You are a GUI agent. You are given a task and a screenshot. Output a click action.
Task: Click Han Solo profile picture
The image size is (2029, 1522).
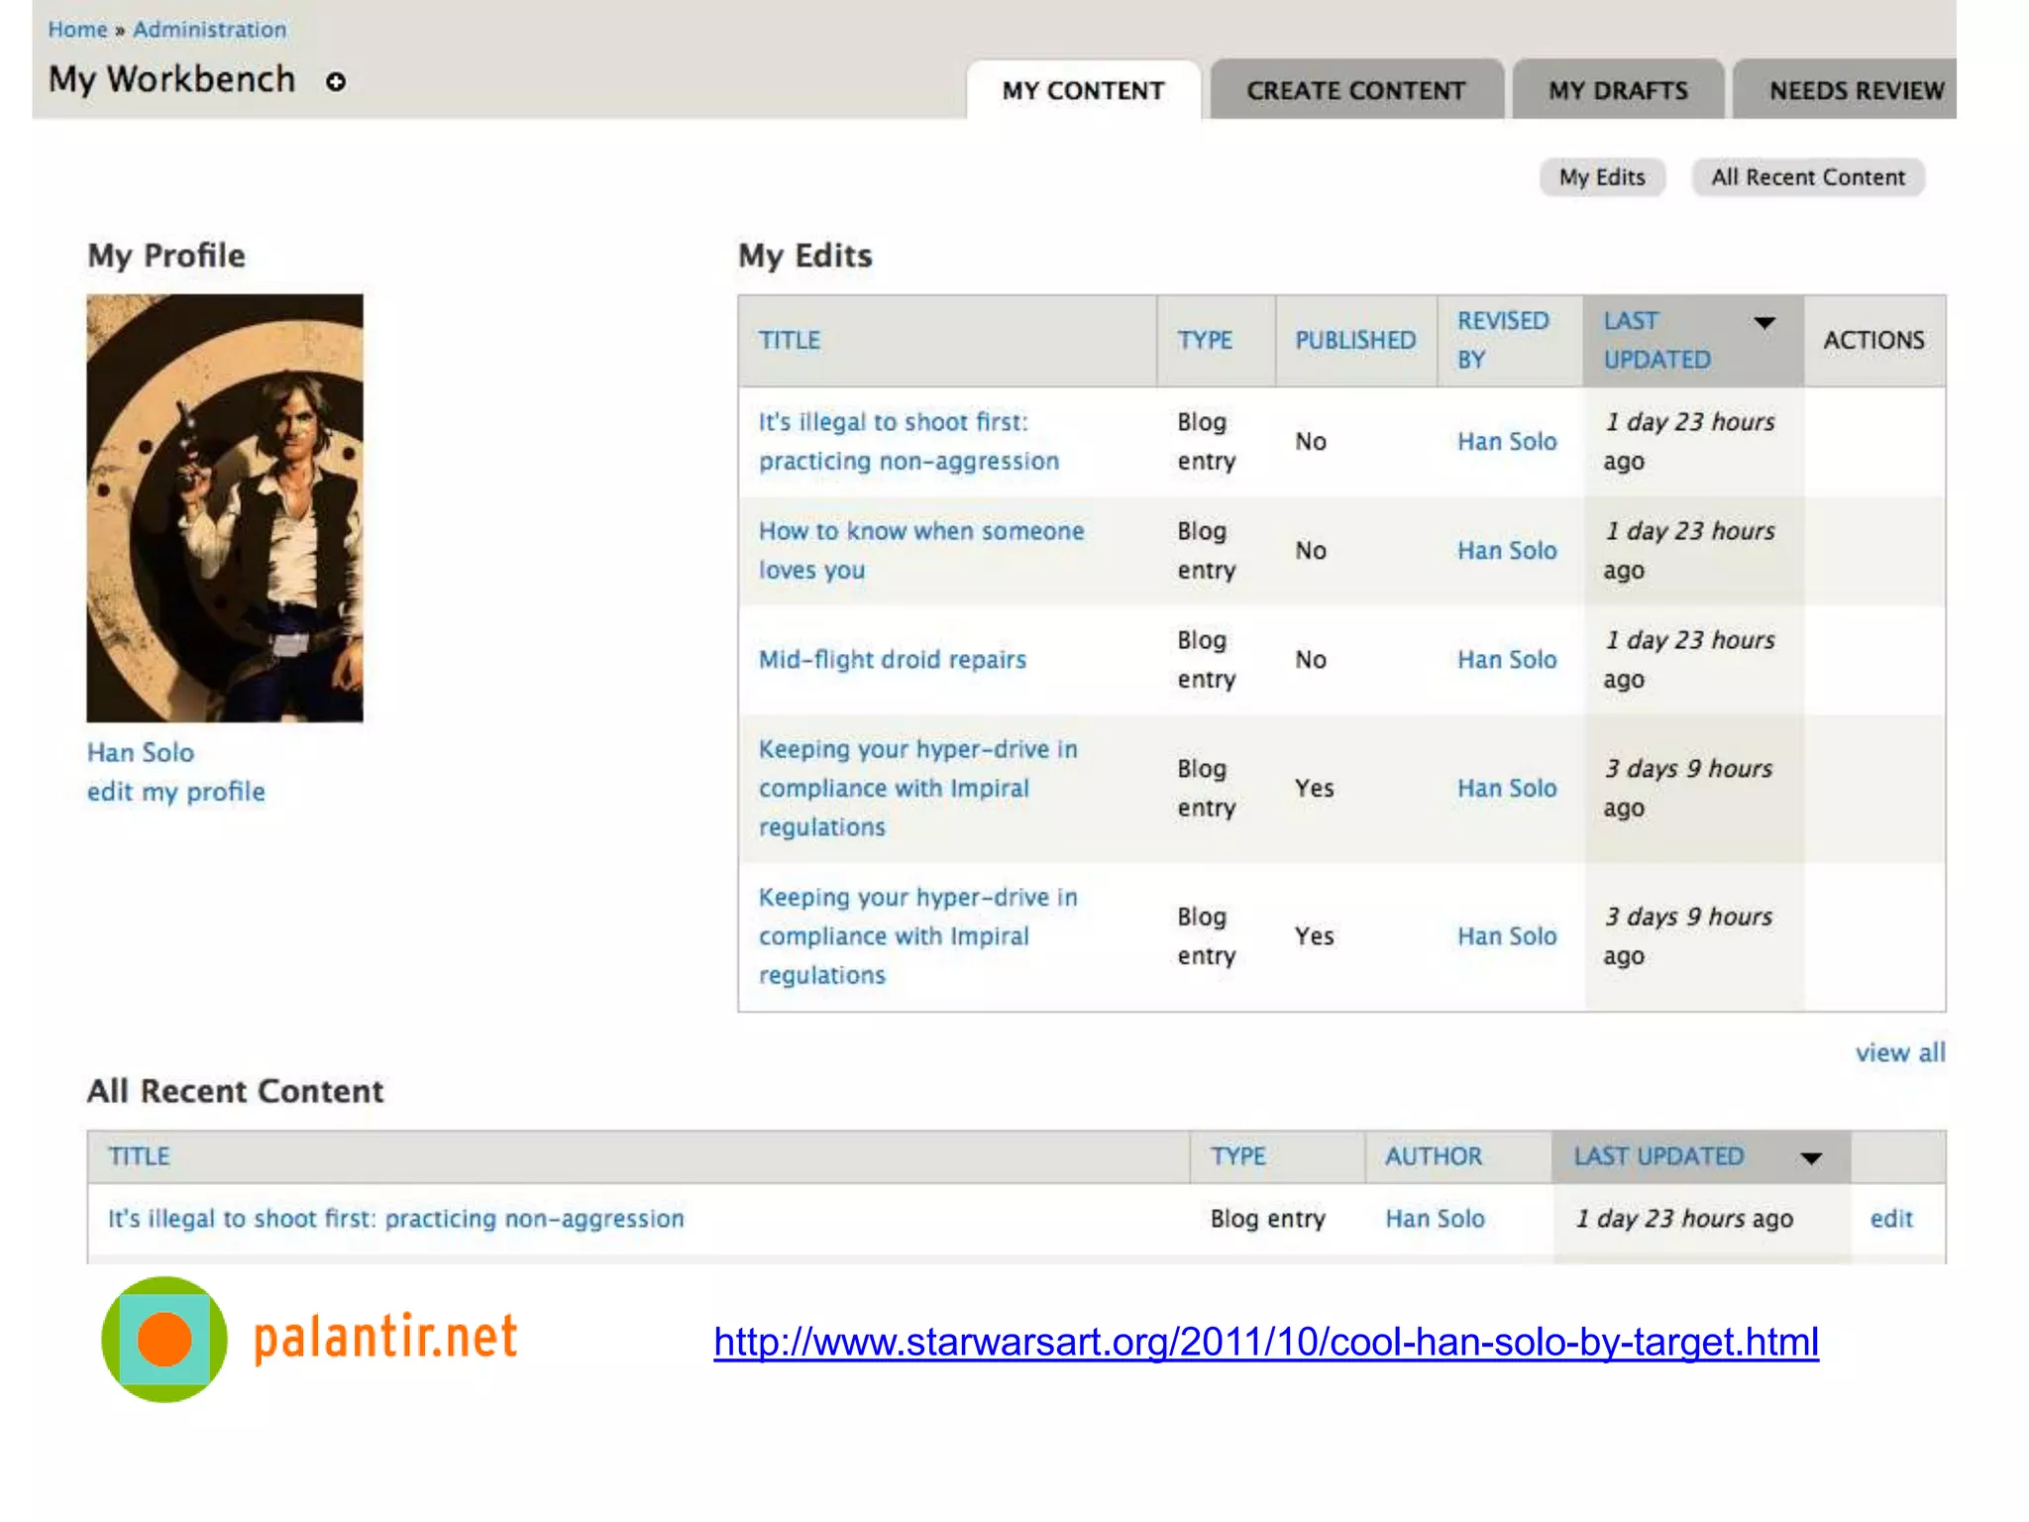(x=225, y=507)
